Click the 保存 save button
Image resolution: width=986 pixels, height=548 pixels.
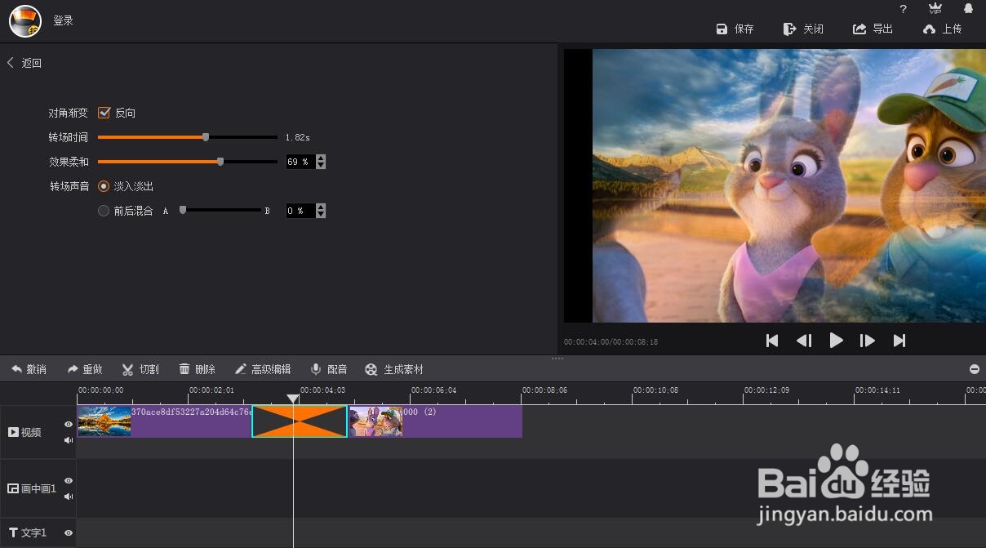735,29
